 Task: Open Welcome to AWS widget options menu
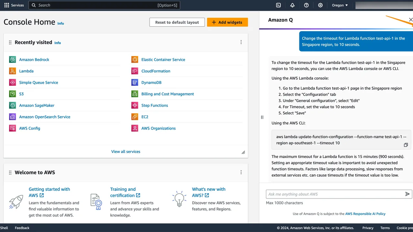point(241,172)
